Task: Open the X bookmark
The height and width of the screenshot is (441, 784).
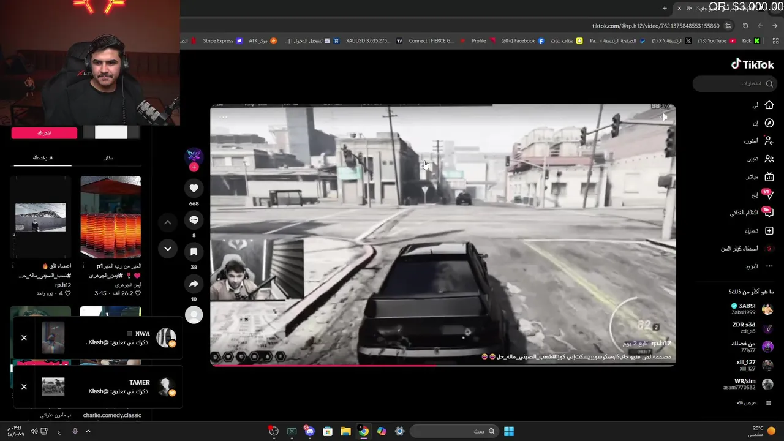Action: click(x=671, y=41)
